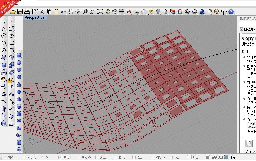Select the Polygon tool in left toolbar

pyautogui.click(x=4, y=50)
